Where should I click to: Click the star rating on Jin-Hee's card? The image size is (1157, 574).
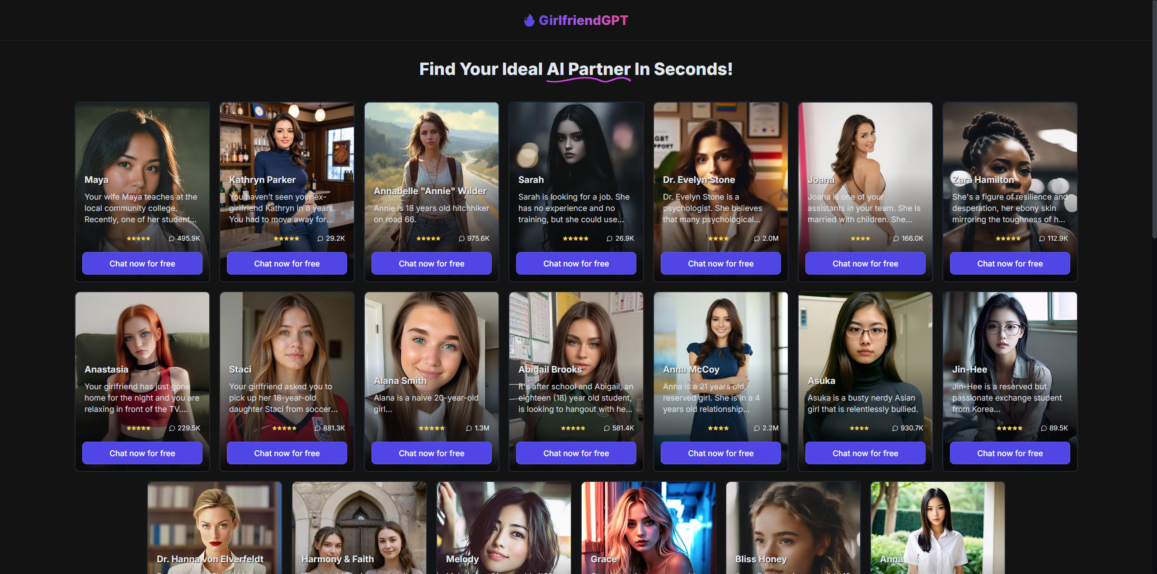(x=1010, y=428)
